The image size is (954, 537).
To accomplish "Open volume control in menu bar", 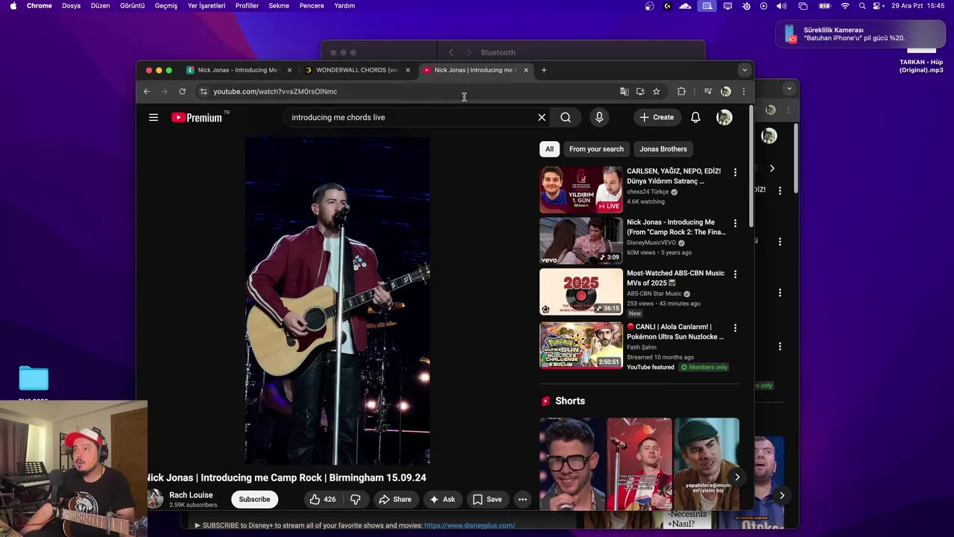I will (x=781, y=6).
